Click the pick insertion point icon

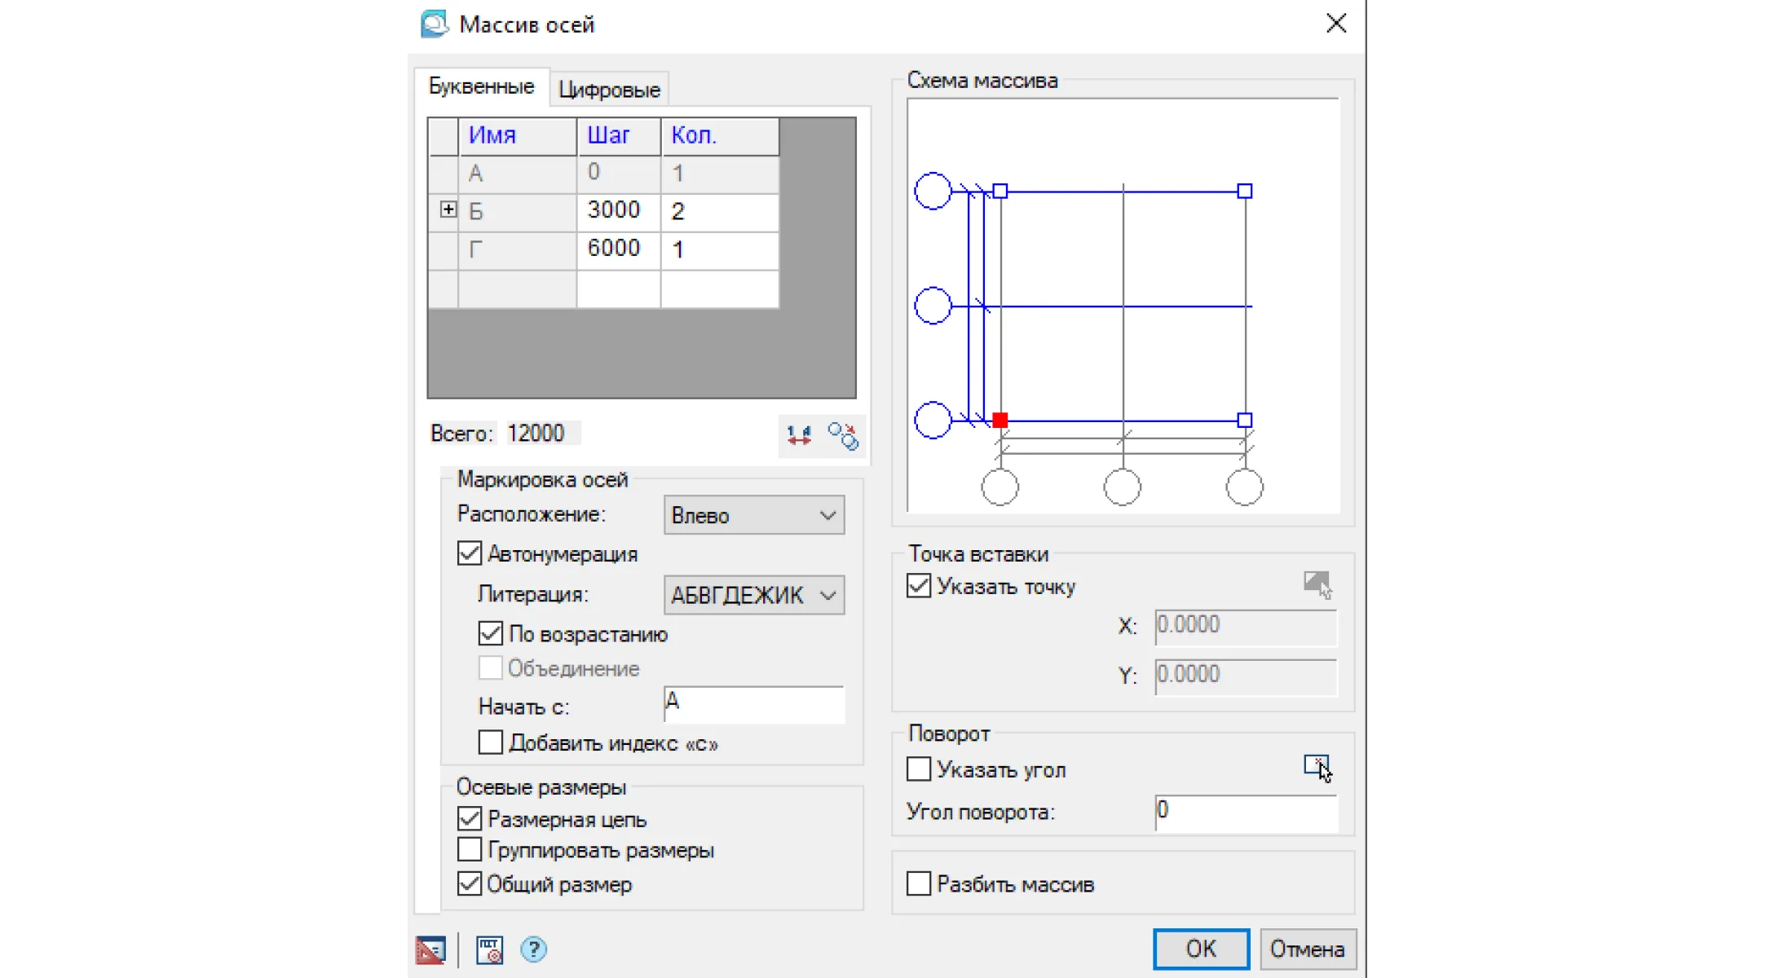[x=1317, y=584]
